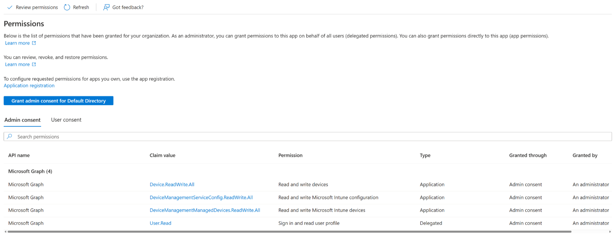The width and height of the screenshot is (614, 237).
Task: Open DeviceManagementManagedDevices.ReadWrite.All claim link
Action: 205,210
